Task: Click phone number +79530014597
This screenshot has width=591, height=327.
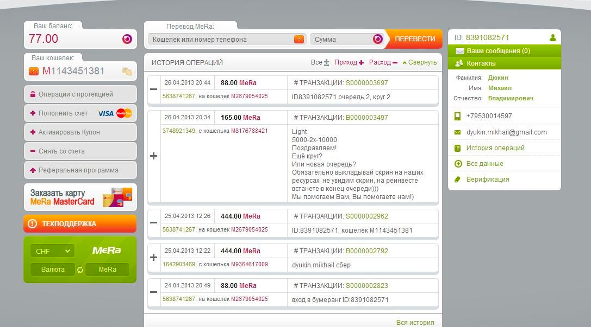Action: click(x=489, y=116)
